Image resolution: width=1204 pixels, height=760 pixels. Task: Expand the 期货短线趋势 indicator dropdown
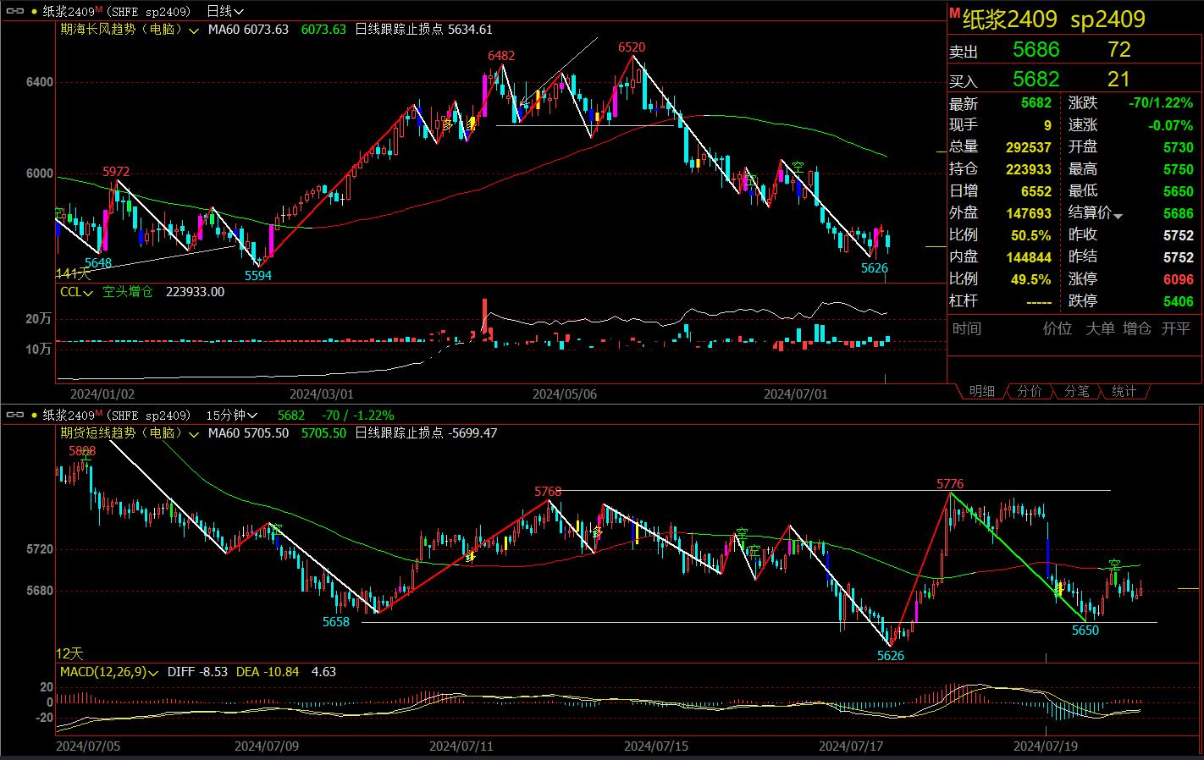pyautogui.click(x=194, y=434)
